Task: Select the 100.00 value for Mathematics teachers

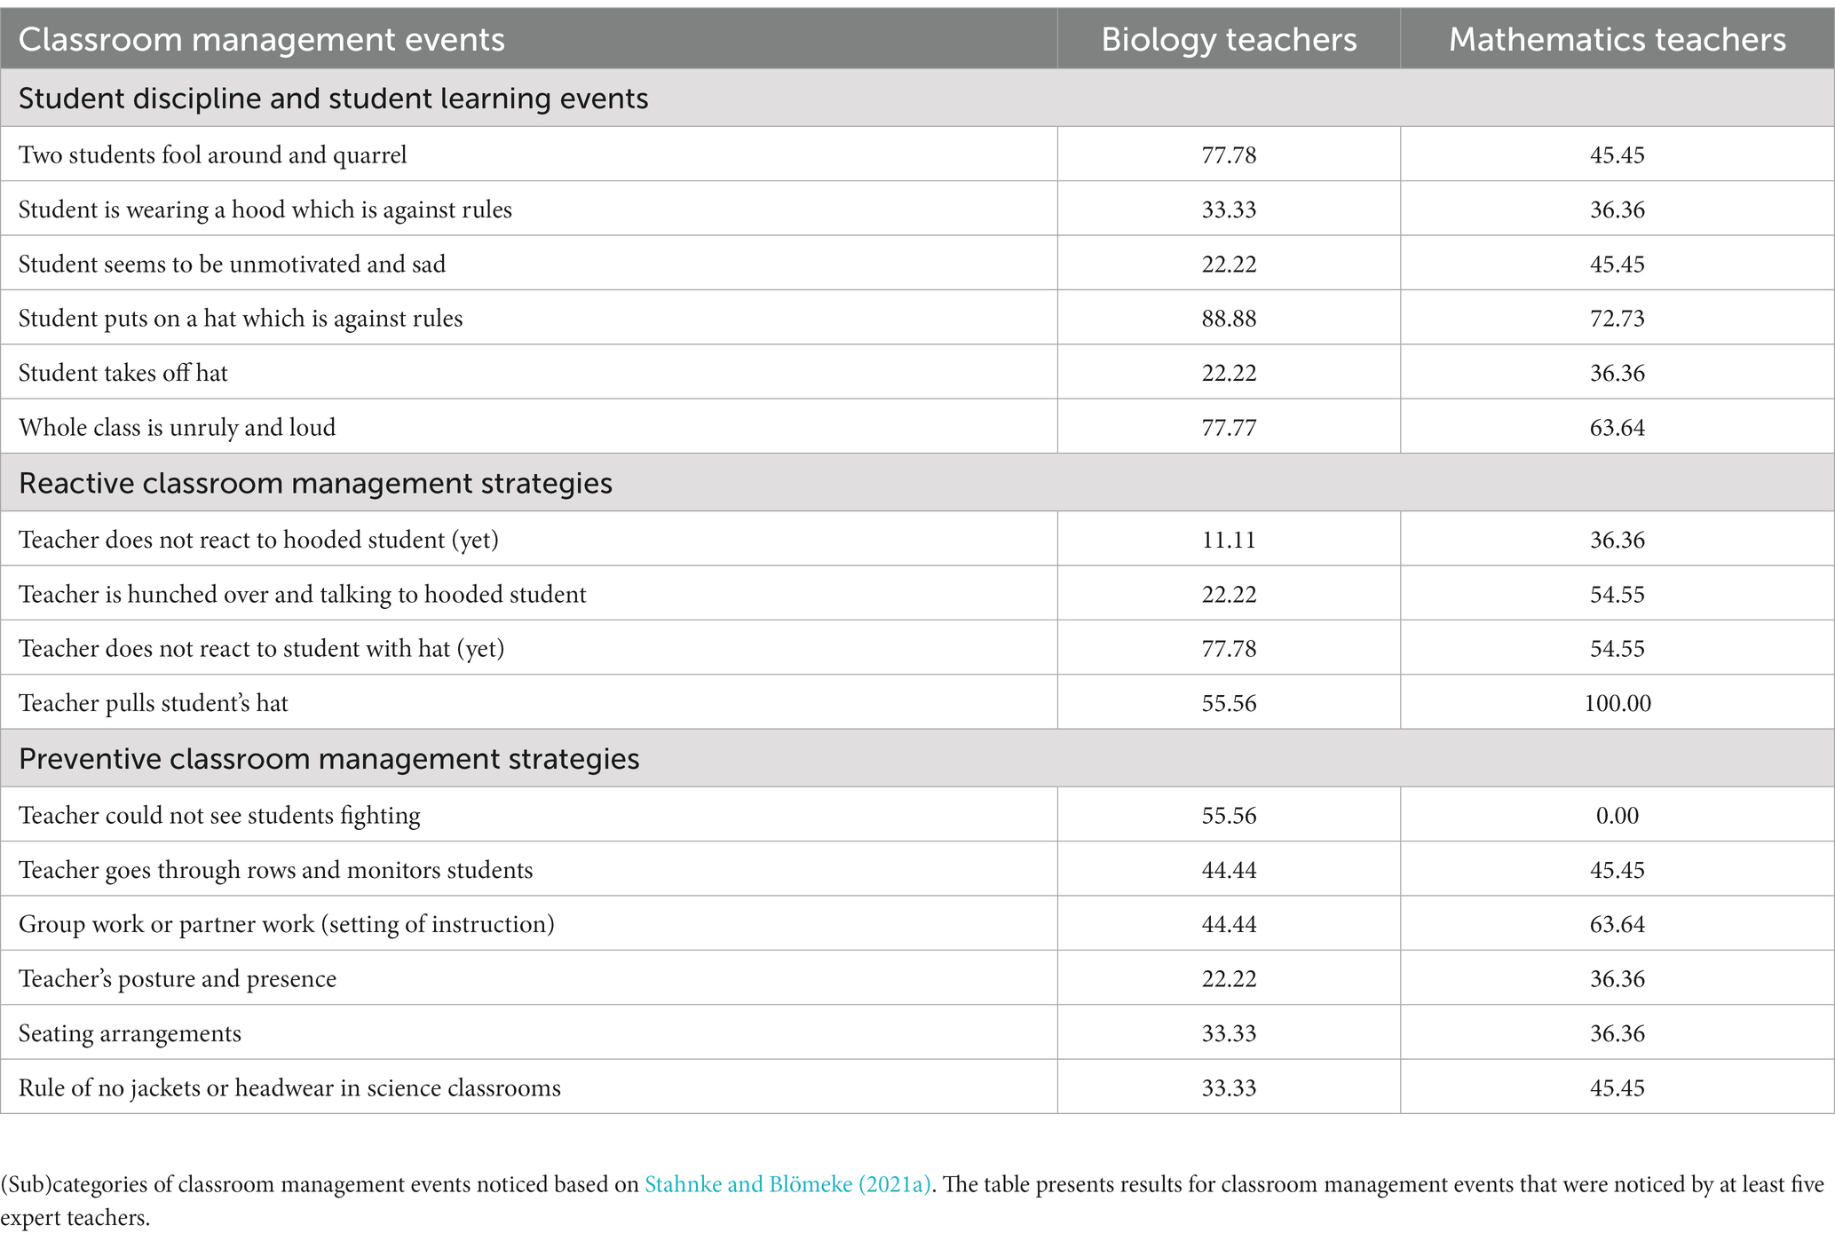Action: (x=1617, y=703)
